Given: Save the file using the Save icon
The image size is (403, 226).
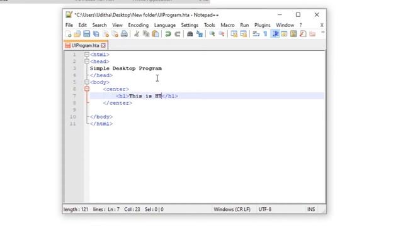Looking at the screenshot, I should [87, 34].
